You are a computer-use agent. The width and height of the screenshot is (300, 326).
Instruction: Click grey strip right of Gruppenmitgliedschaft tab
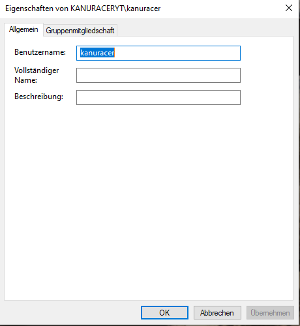[204, 30]
